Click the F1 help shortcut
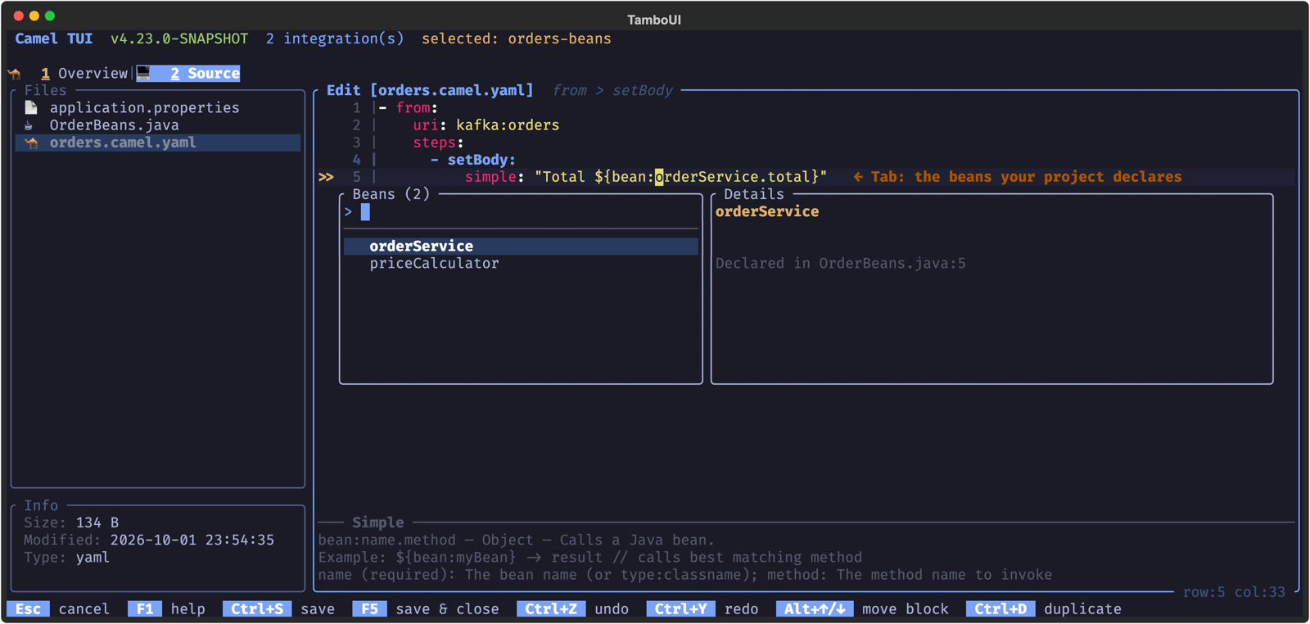1310x624 pixels. [167, 609]
